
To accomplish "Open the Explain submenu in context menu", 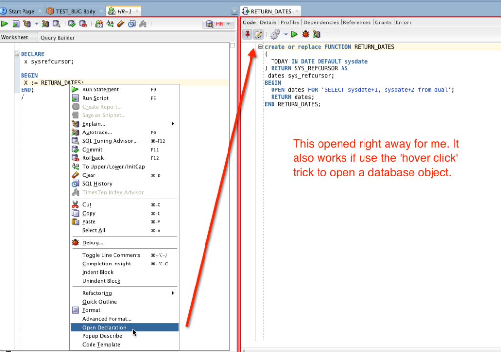I will pyautogui.click(x=93, y=124).
